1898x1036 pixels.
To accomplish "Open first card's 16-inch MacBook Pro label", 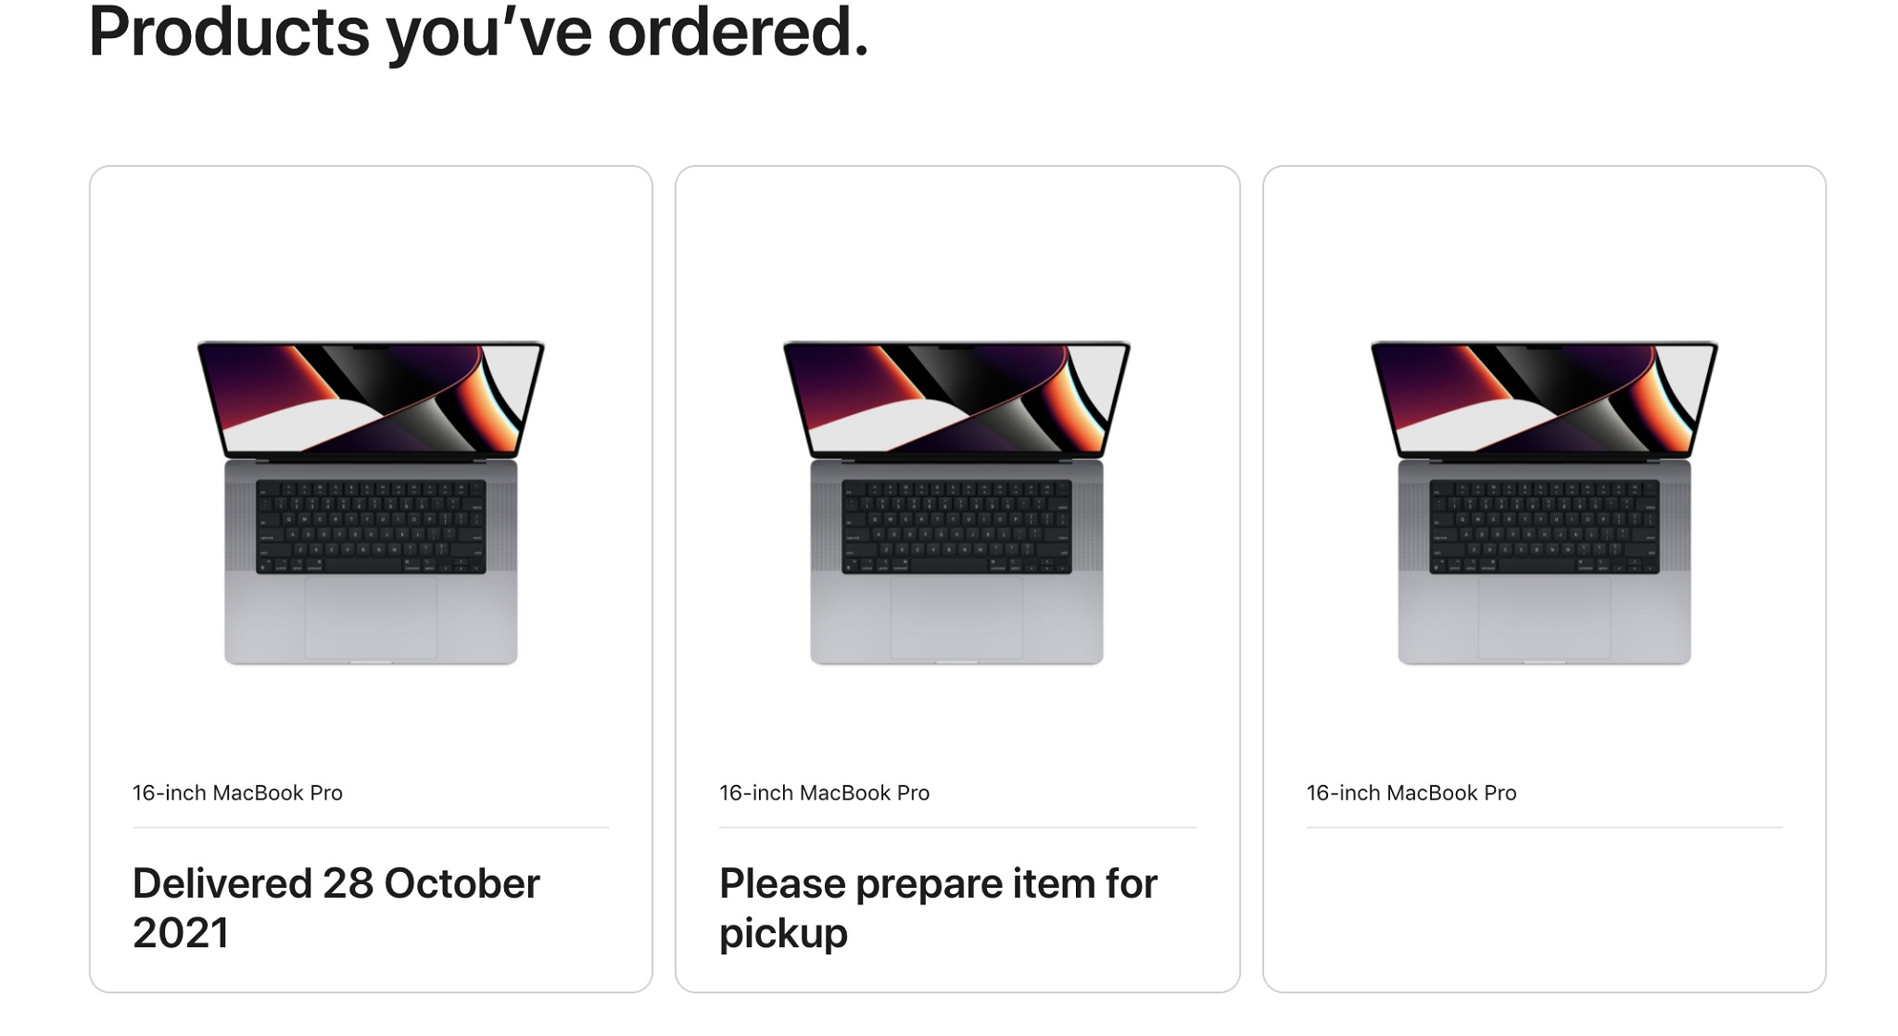I will [x=237, y=793].
